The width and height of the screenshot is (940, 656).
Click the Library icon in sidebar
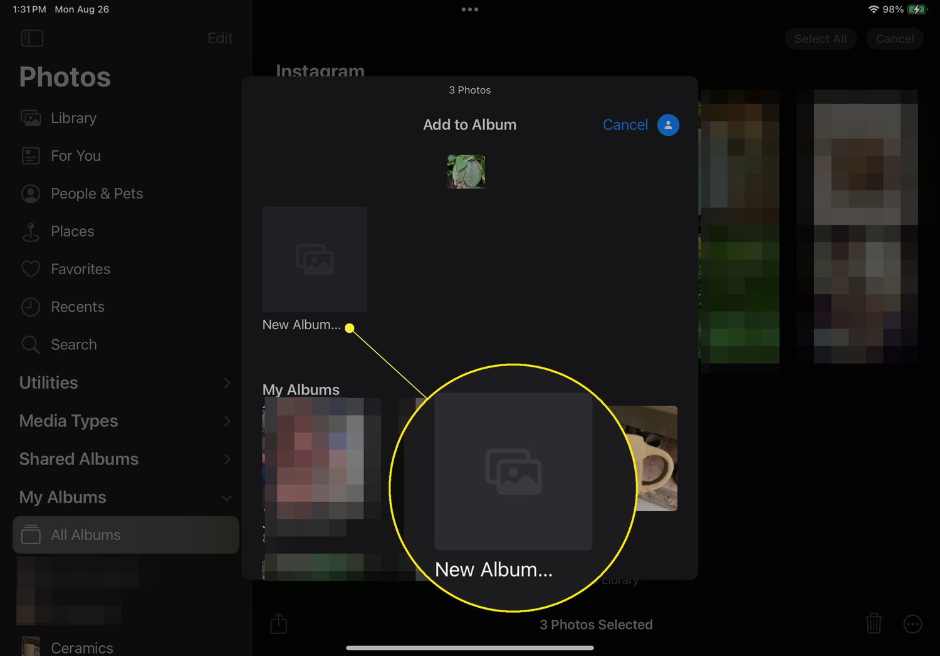[x=31, y=118]
